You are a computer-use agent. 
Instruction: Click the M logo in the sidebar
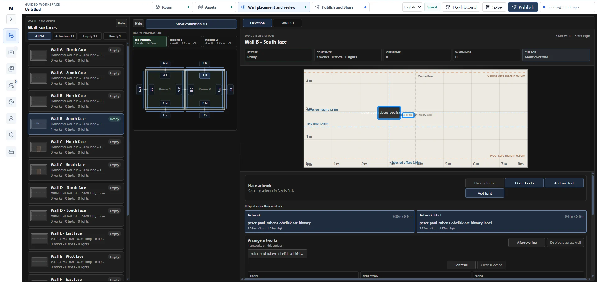11,8
